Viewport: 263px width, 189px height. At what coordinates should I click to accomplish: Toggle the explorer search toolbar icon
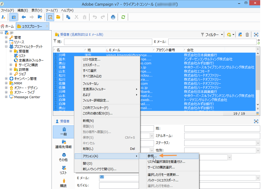coord(50,17)
